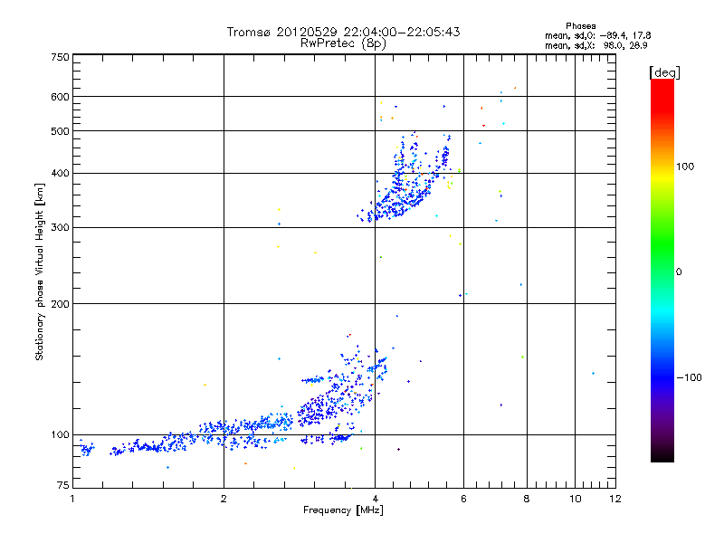The height and width of the screenshot is (543, 724).
Task: Click the y-axis label 'Stationary phase Virtual Height [km]'
Action: point(40,271)
